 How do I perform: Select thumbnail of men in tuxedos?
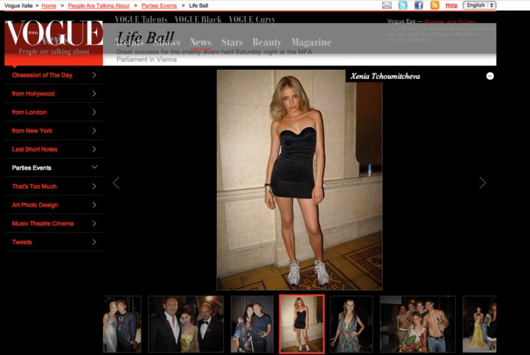pyautogui.click(x=186, y=324)
